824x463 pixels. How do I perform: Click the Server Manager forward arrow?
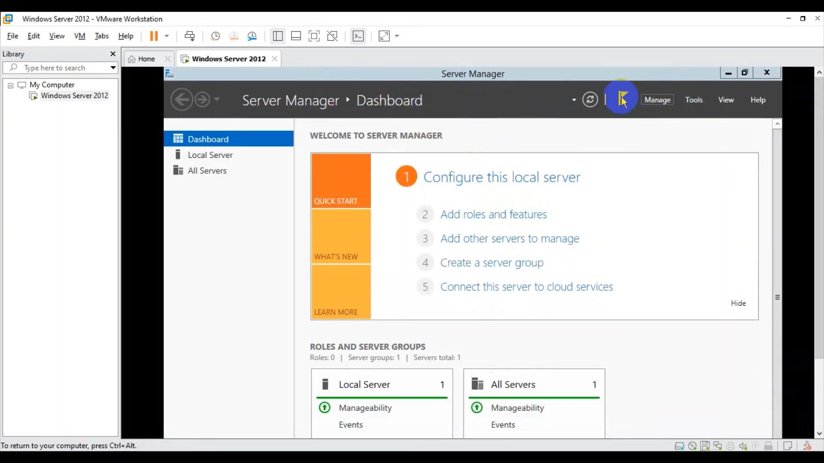point(203,100)
